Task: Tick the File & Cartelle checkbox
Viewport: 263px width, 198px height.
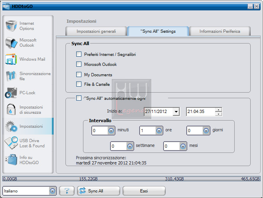Action: (x=79, y=84)
